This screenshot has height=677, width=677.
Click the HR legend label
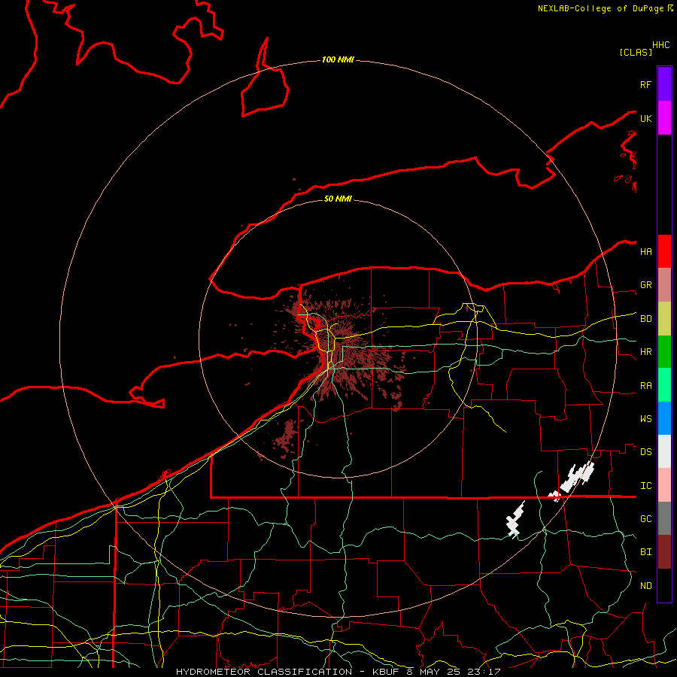pyautogui.click(x=645, y=352)
